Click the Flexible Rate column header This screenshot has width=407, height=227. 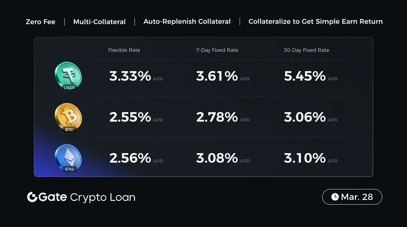coord(124,50)
